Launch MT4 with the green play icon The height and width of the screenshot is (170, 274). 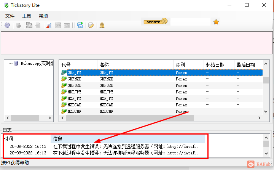tap(80, 25)
